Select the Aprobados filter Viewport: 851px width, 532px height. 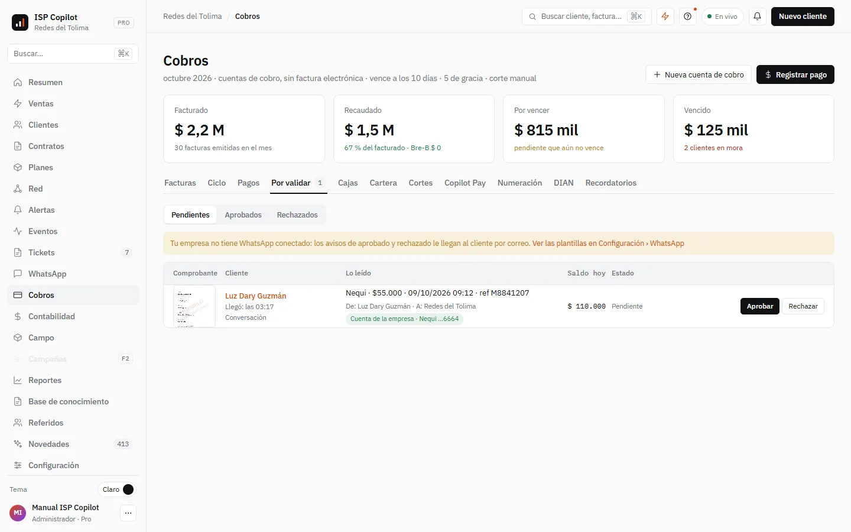pyautogui.click(x=243, y=215)
